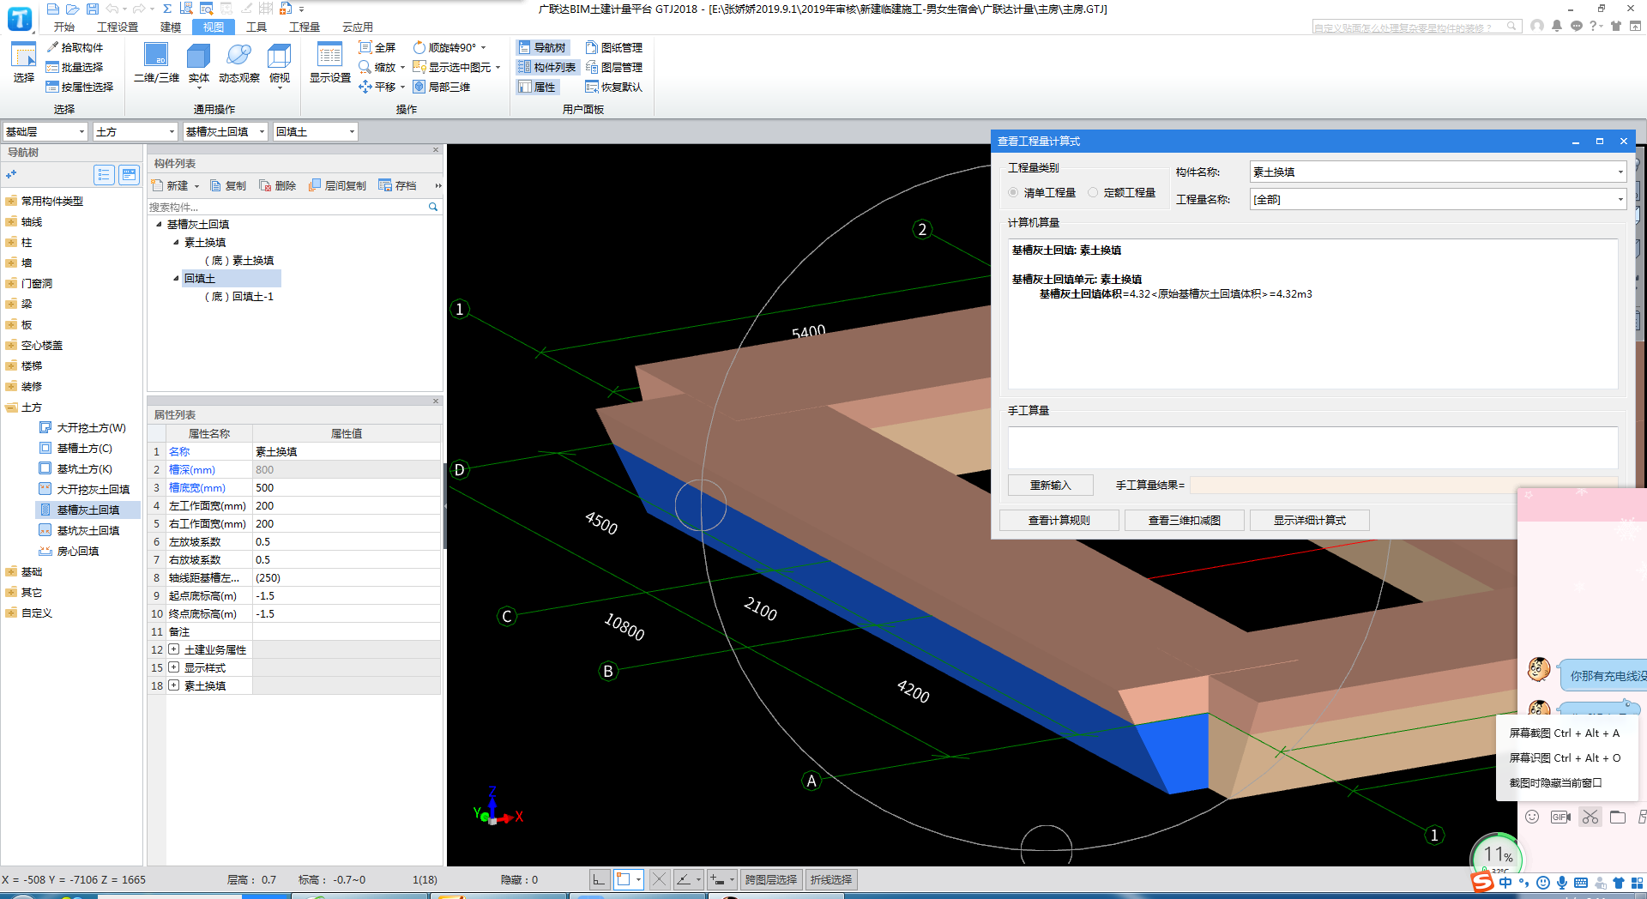1647x899 pixels.
Task: Click 局部三维 partial 3D tool
Action: click(442, 87)
